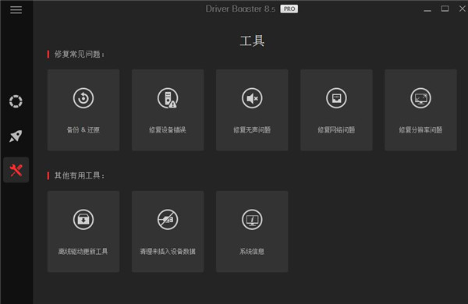Click the fix resolution monitor icon

(x=421, y=98)
